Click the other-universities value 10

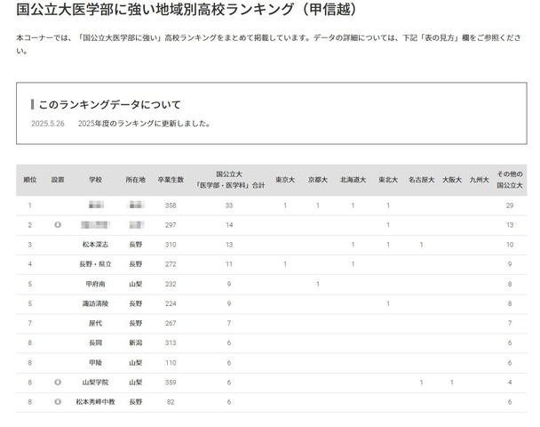pos(510,245)
